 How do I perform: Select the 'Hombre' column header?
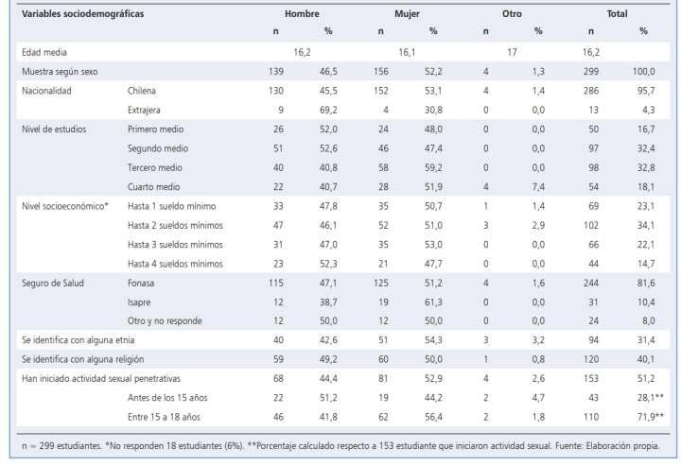click(x=302, y=14)
